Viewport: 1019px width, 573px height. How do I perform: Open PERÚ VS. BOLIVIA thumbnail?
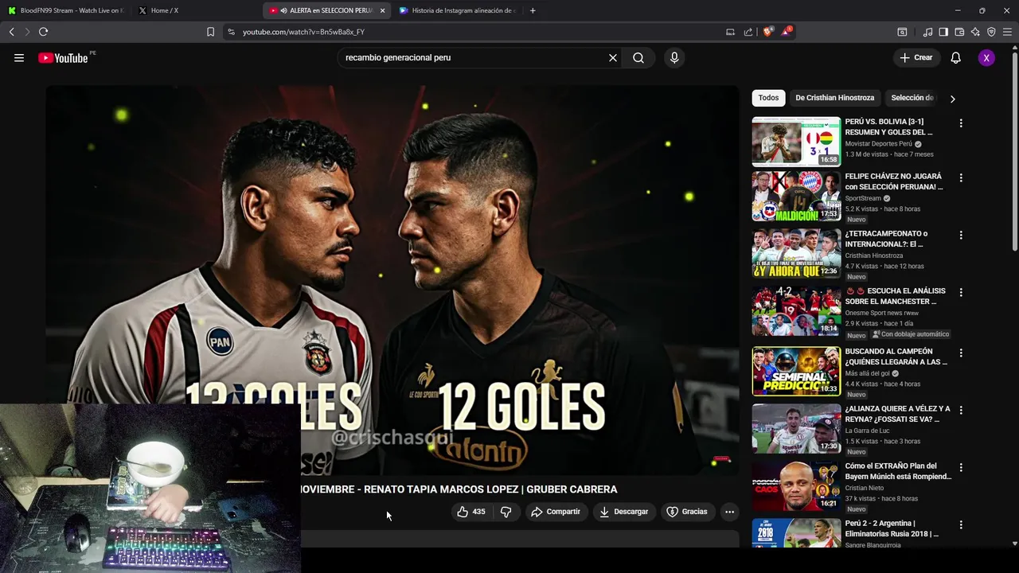click(x=796, y=142)
